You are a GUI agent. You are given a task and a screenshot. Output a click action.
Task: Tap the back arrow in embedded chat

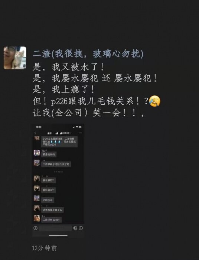[35, 133]
